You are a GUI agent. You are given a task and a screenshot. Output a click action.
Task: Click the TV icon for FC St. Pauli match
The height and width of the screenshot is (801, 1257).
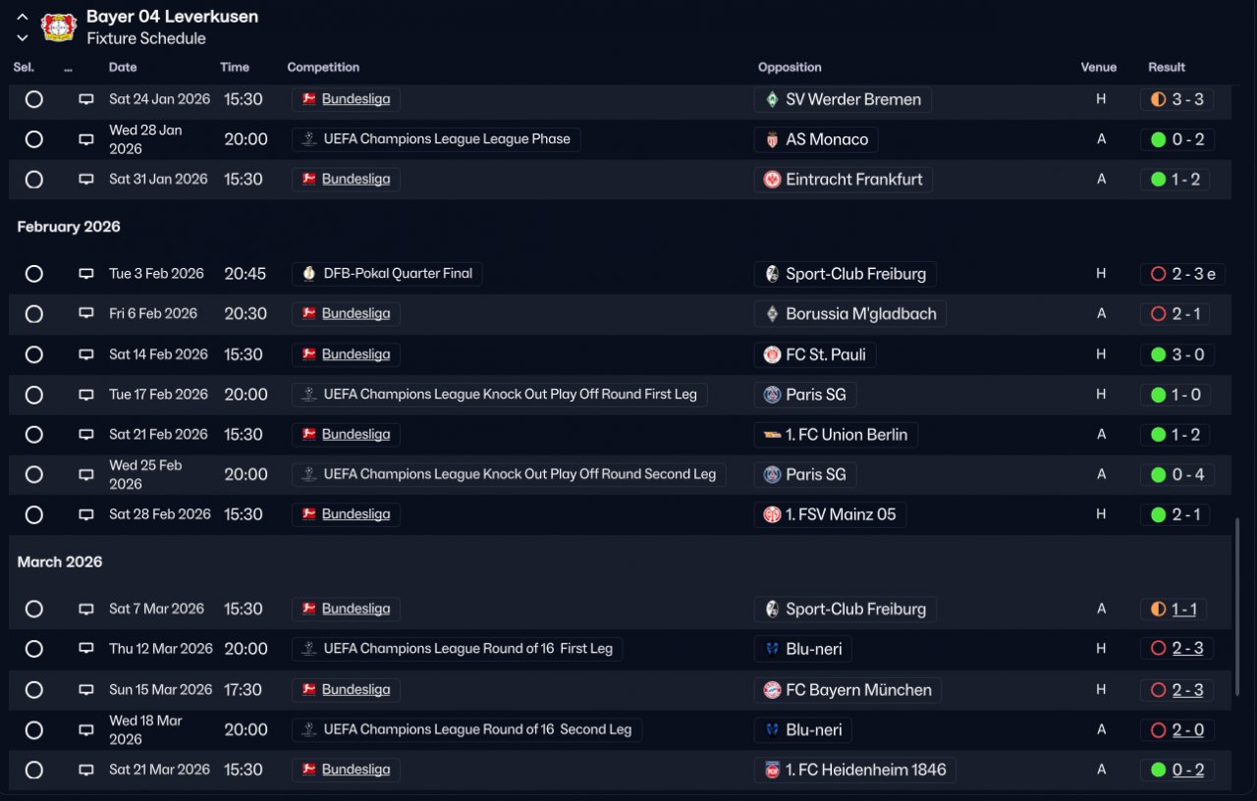86,354
